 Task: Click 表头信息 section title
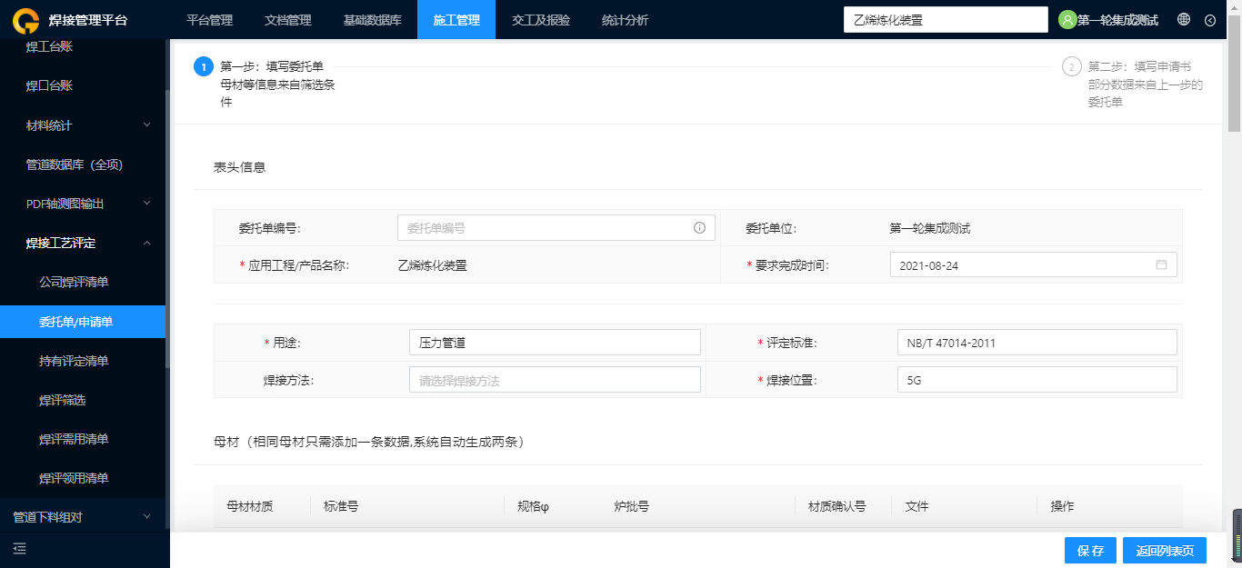[x=240, y=167]
